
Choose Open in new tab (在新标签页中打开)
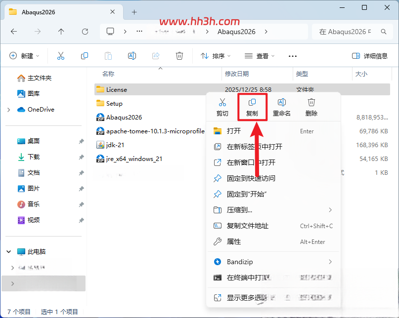pos(273,147)
